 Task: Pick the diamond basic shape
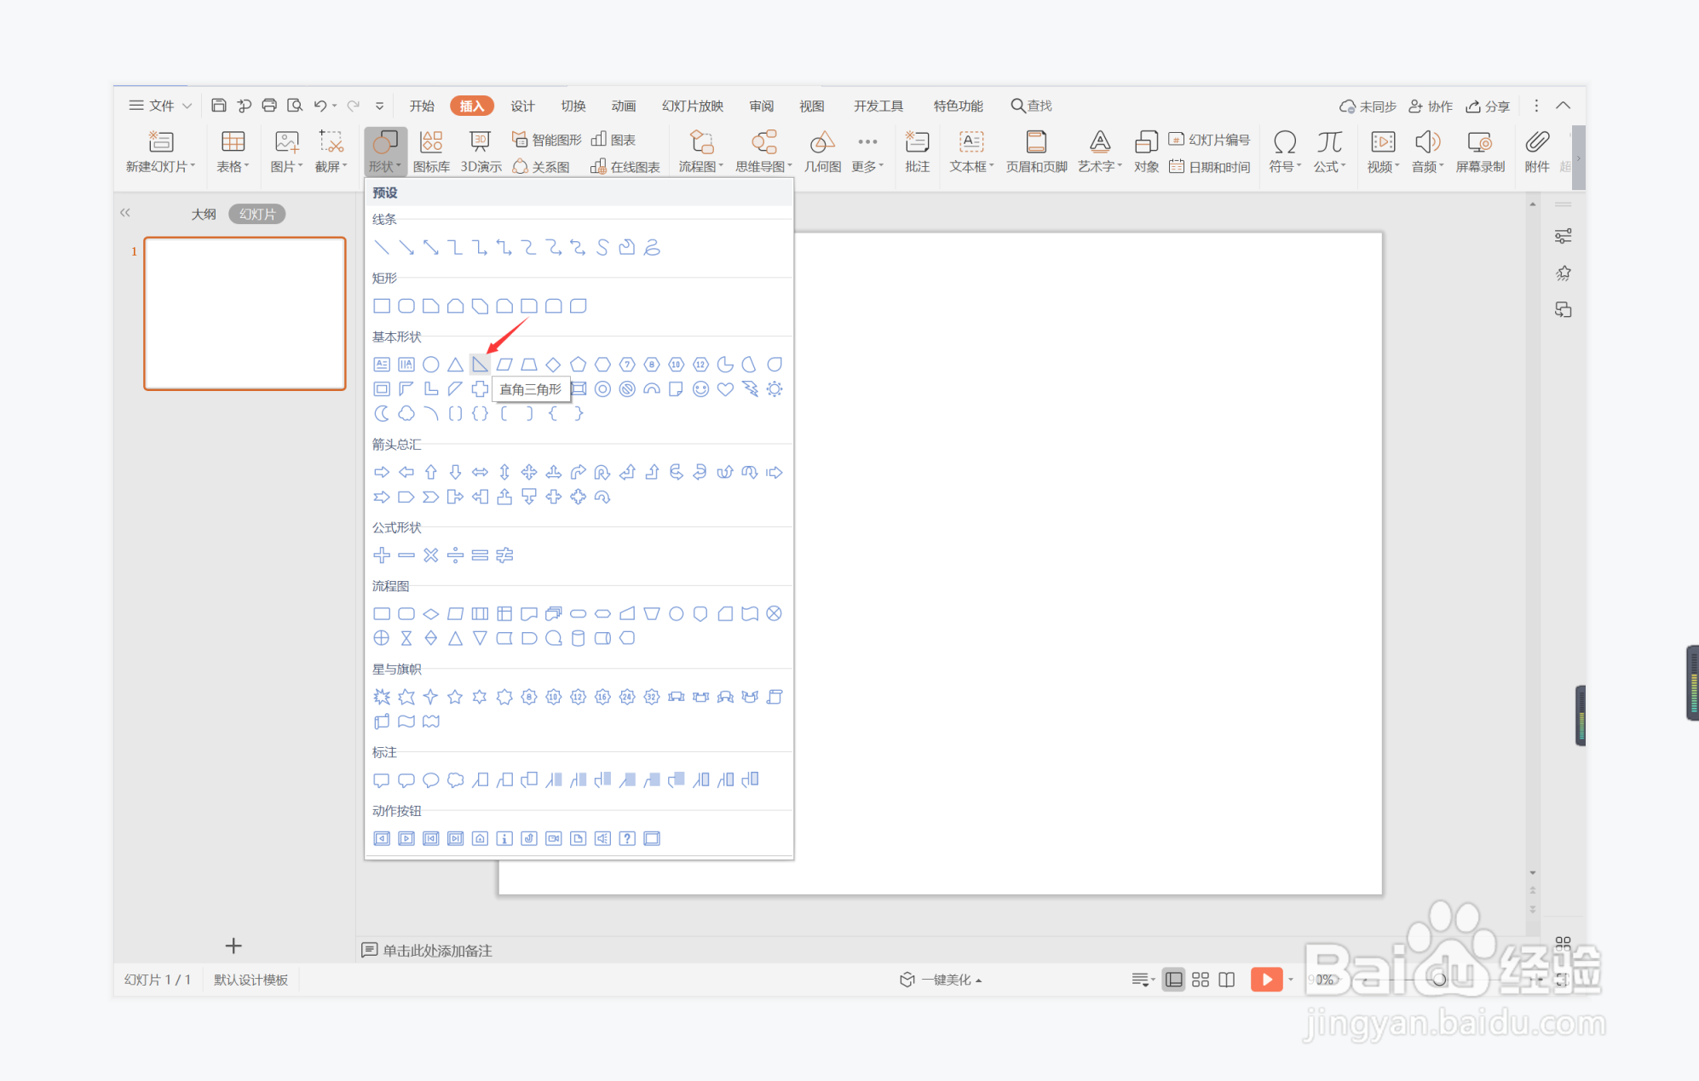point(554,365)
